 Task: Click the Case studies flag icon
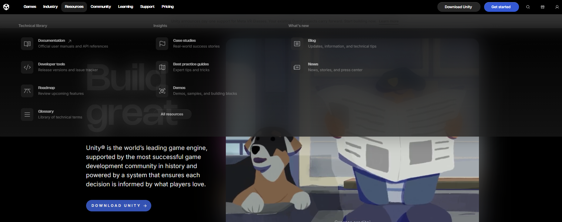click(x=162, y=44)
